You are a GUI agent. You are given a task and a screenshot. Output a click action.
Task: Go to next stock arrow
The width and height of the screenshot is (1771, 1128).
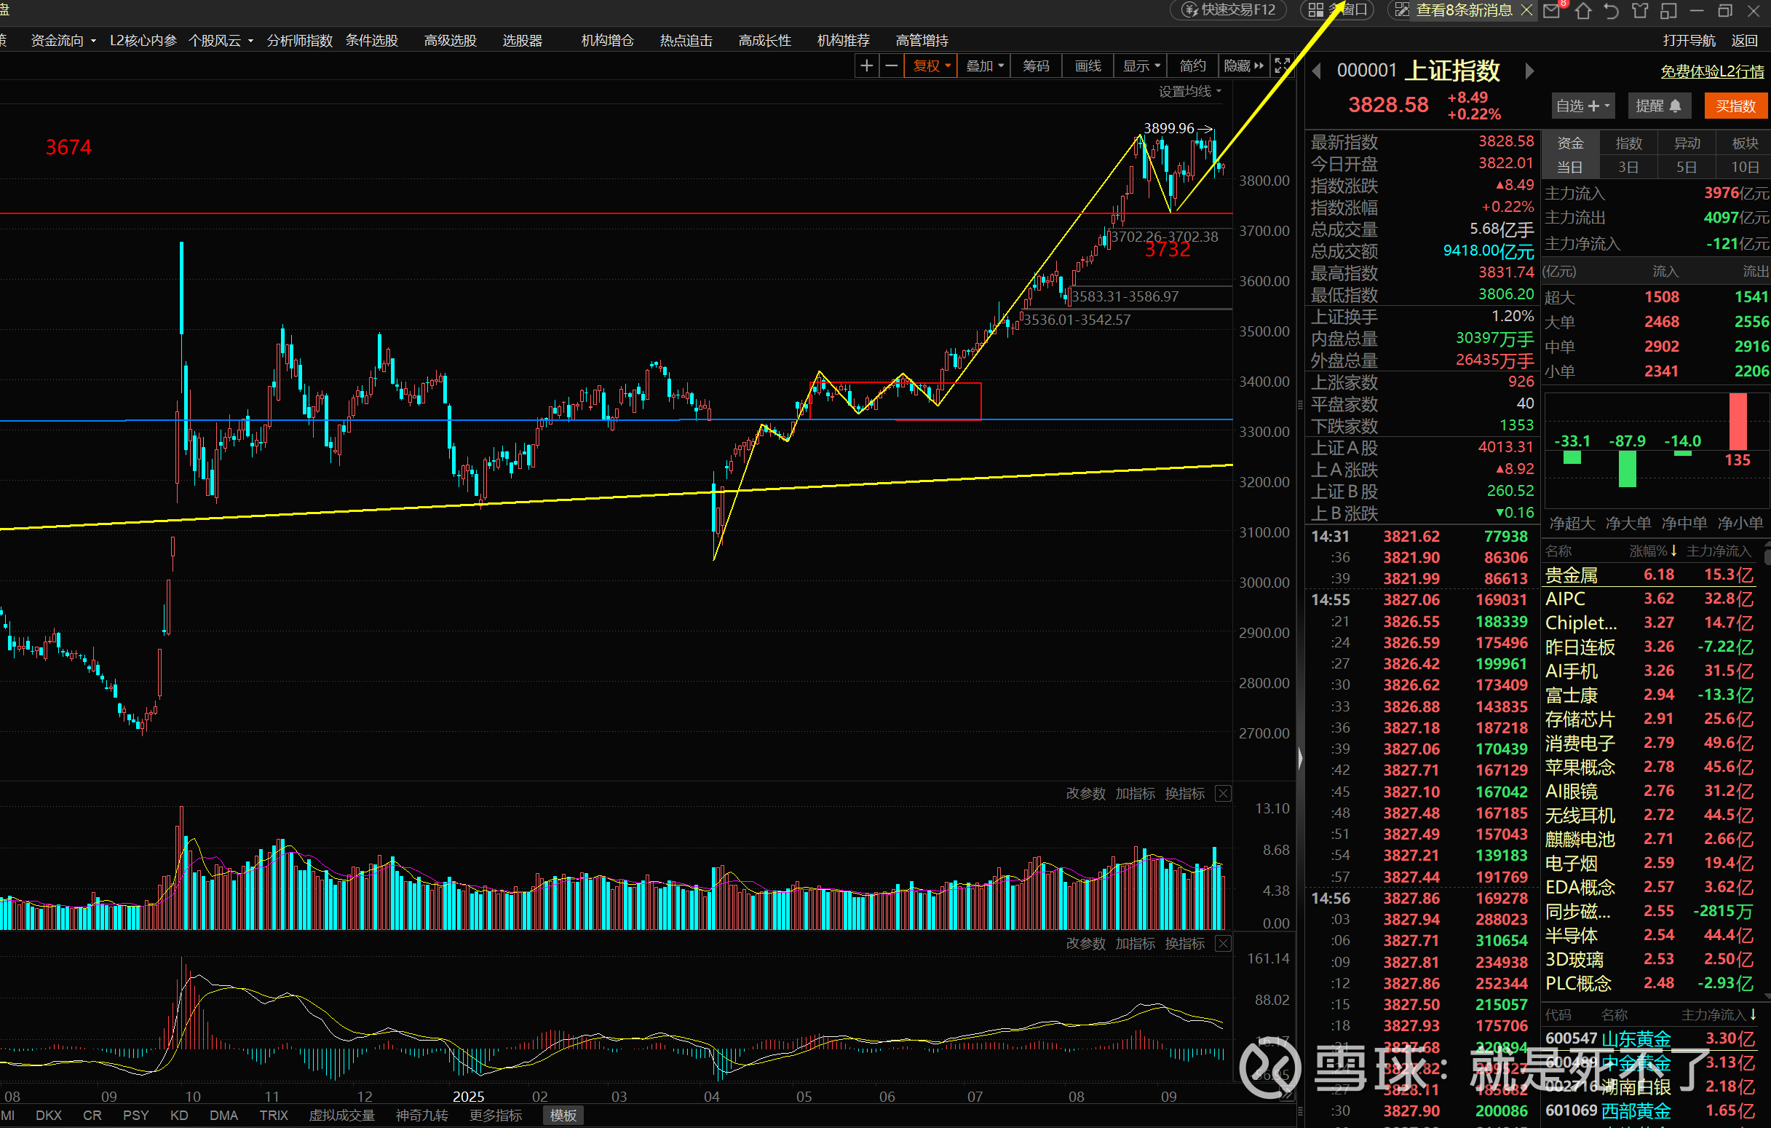(1529, 71)
